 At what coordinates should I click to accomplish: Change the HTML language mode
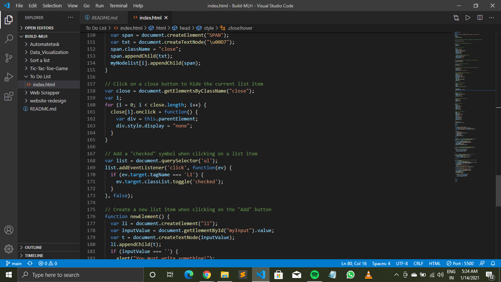tap(435, 263)
